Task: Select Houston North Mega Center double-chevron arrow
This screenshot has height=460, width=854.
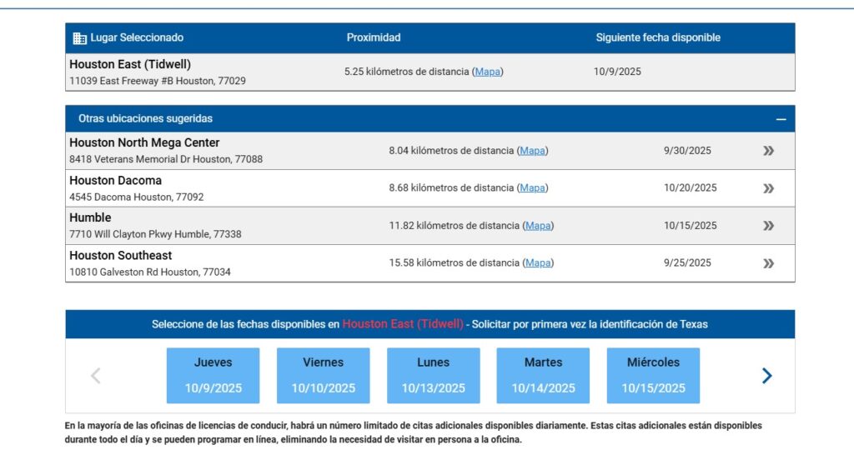Action: [768, 151]
